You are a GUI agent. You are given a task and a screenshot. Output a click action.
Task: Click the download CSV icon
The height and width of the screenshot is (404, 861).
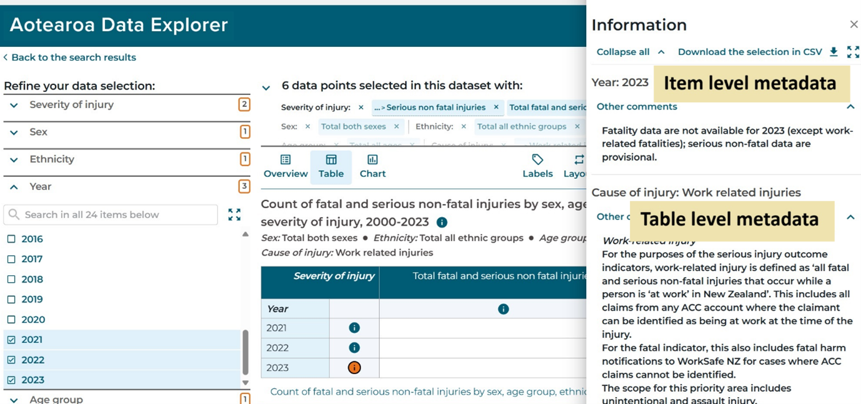coord(834,52)
